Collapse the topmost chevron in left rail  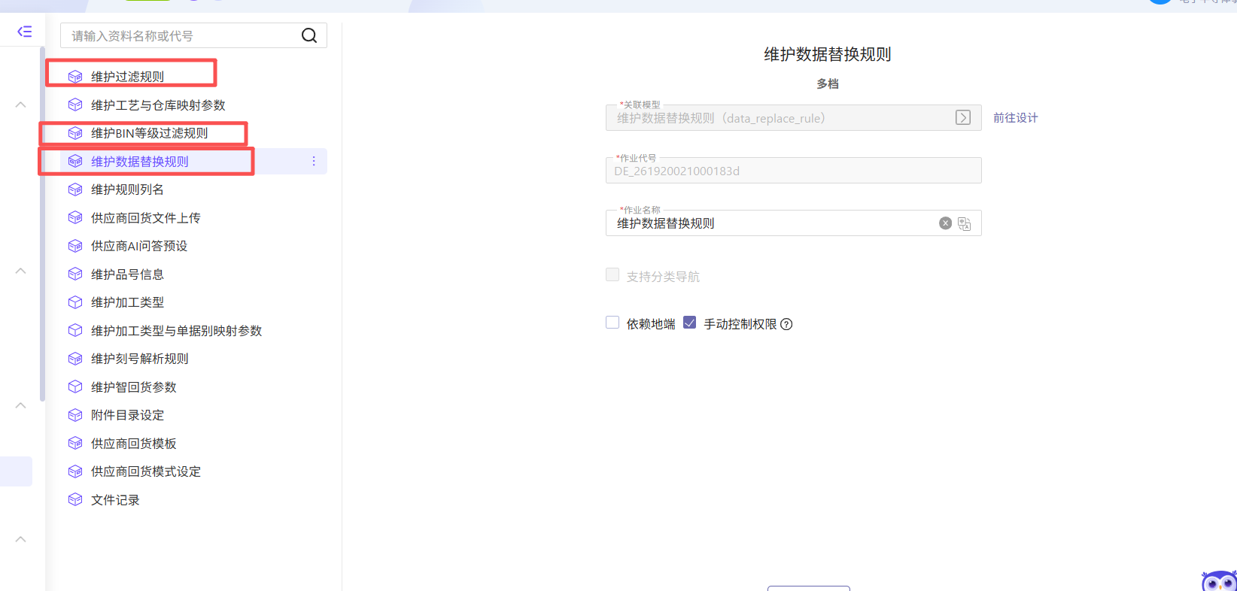coord(21,105)
